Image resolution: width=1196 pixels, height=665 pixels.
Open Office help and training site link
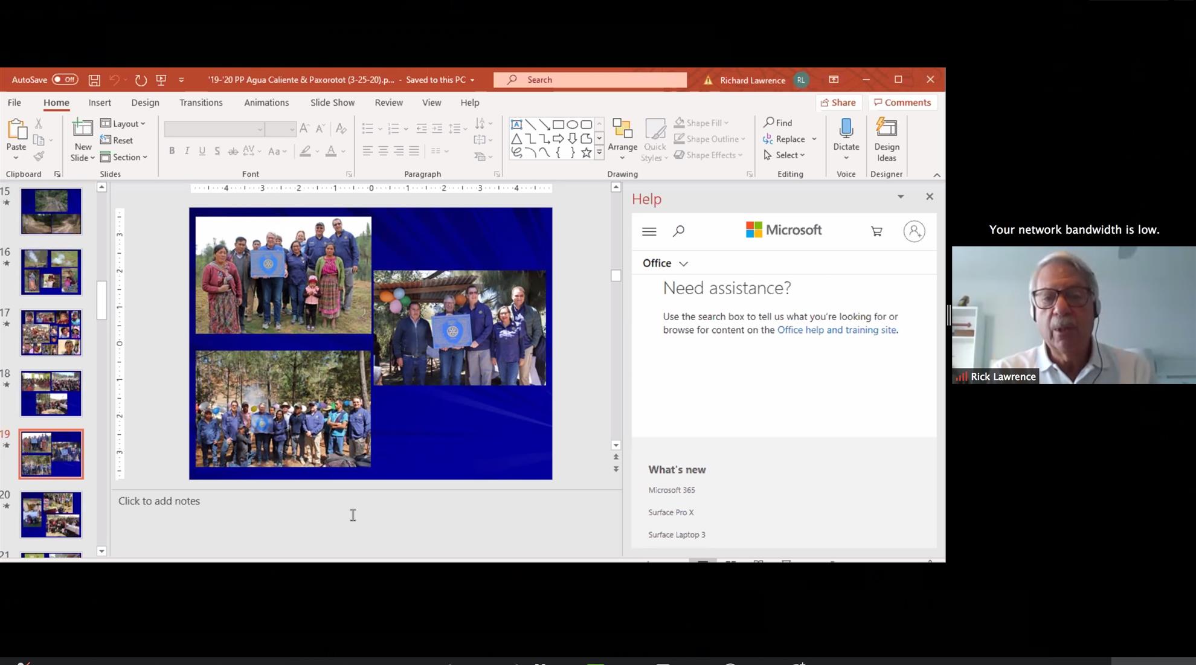837,330
